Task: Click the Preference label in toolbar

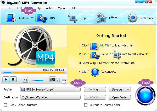Action: tap(147, 18)
